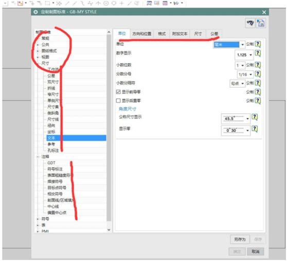Collapse the 注释 tree node

pyautogui.click(x=38, y=157)
